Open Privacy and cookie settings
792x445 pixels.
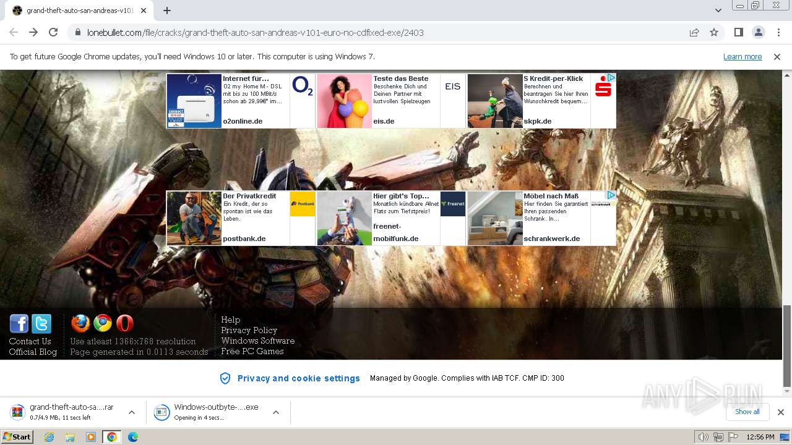(x=299, y=378)
